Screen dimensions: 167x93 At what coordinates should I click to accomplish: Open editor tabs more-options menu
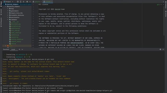(163, 2)
